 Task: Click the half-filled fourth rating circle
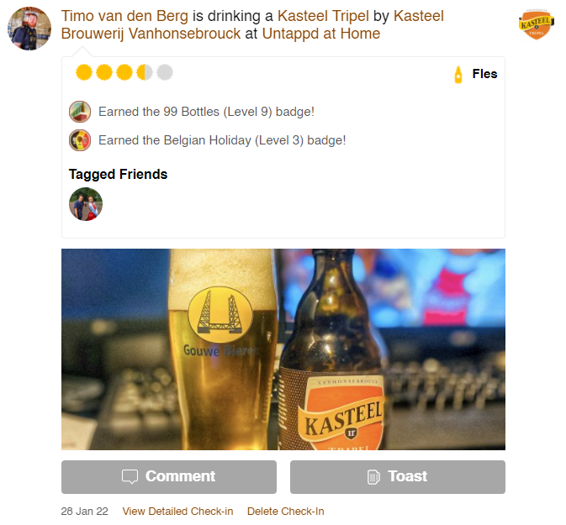pyautogui.click(x=145, y=72)
